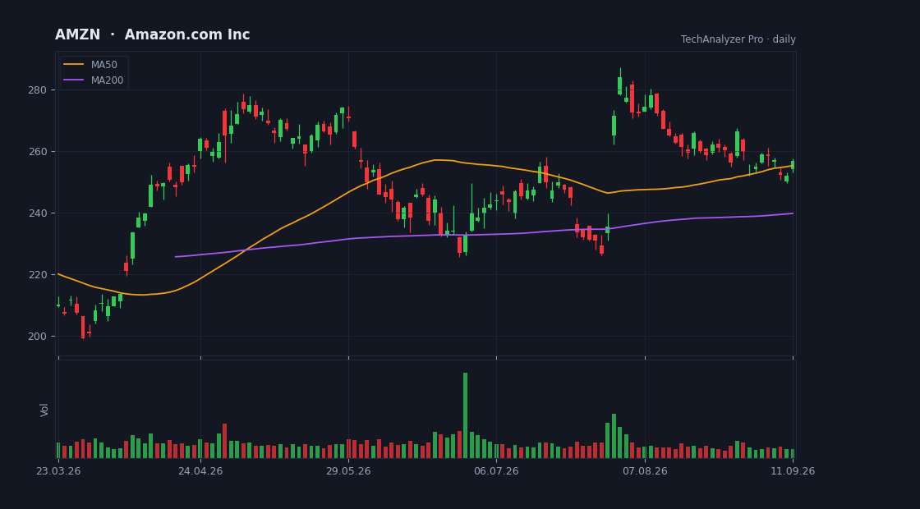Click the 23.03.26 date label
Screen dimensions: 920x509
[x=58, y=471]
